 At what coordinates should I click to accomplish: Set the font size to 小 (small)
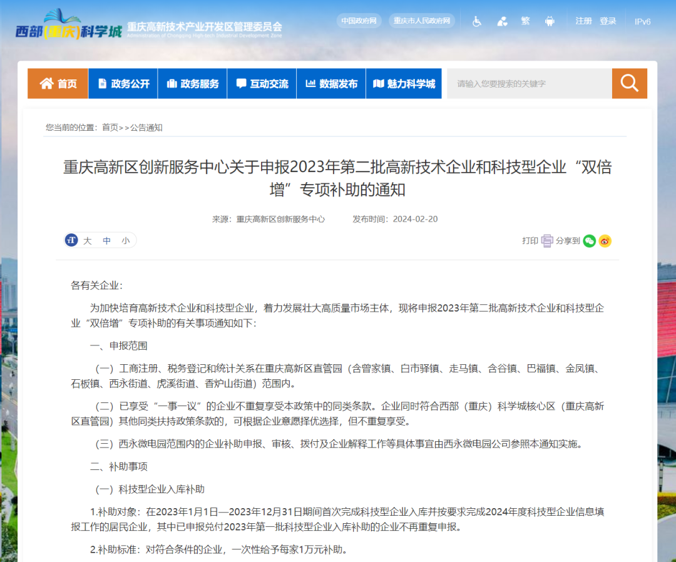(126, 240)
